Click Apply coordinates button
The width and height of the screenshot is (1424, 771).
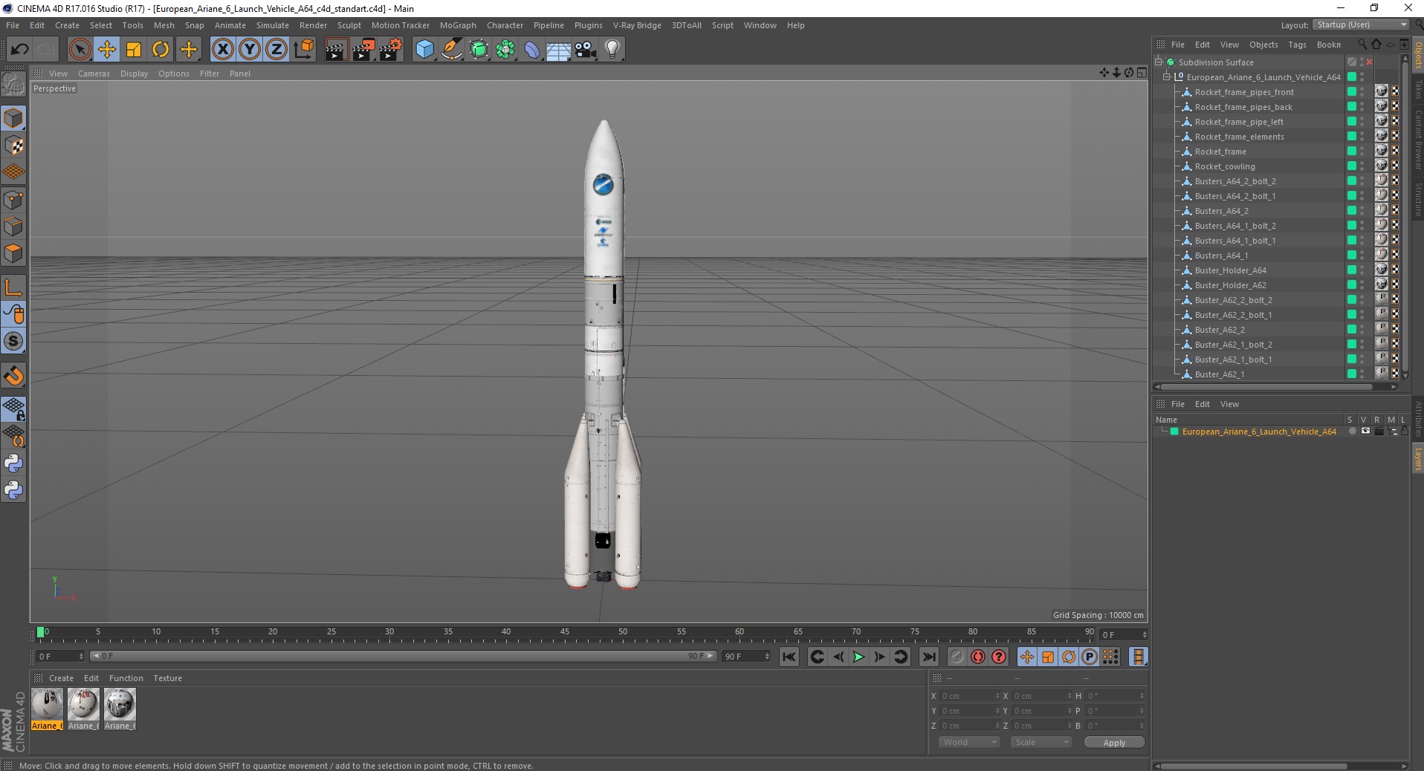[1114, 743]
